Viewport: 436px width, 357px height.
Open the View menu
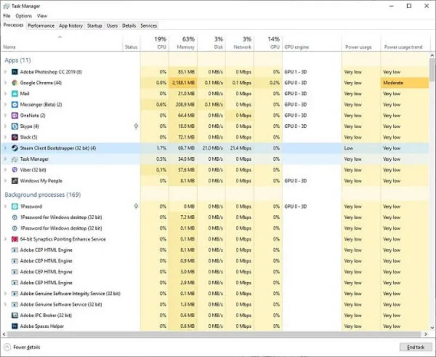[43, 16]
